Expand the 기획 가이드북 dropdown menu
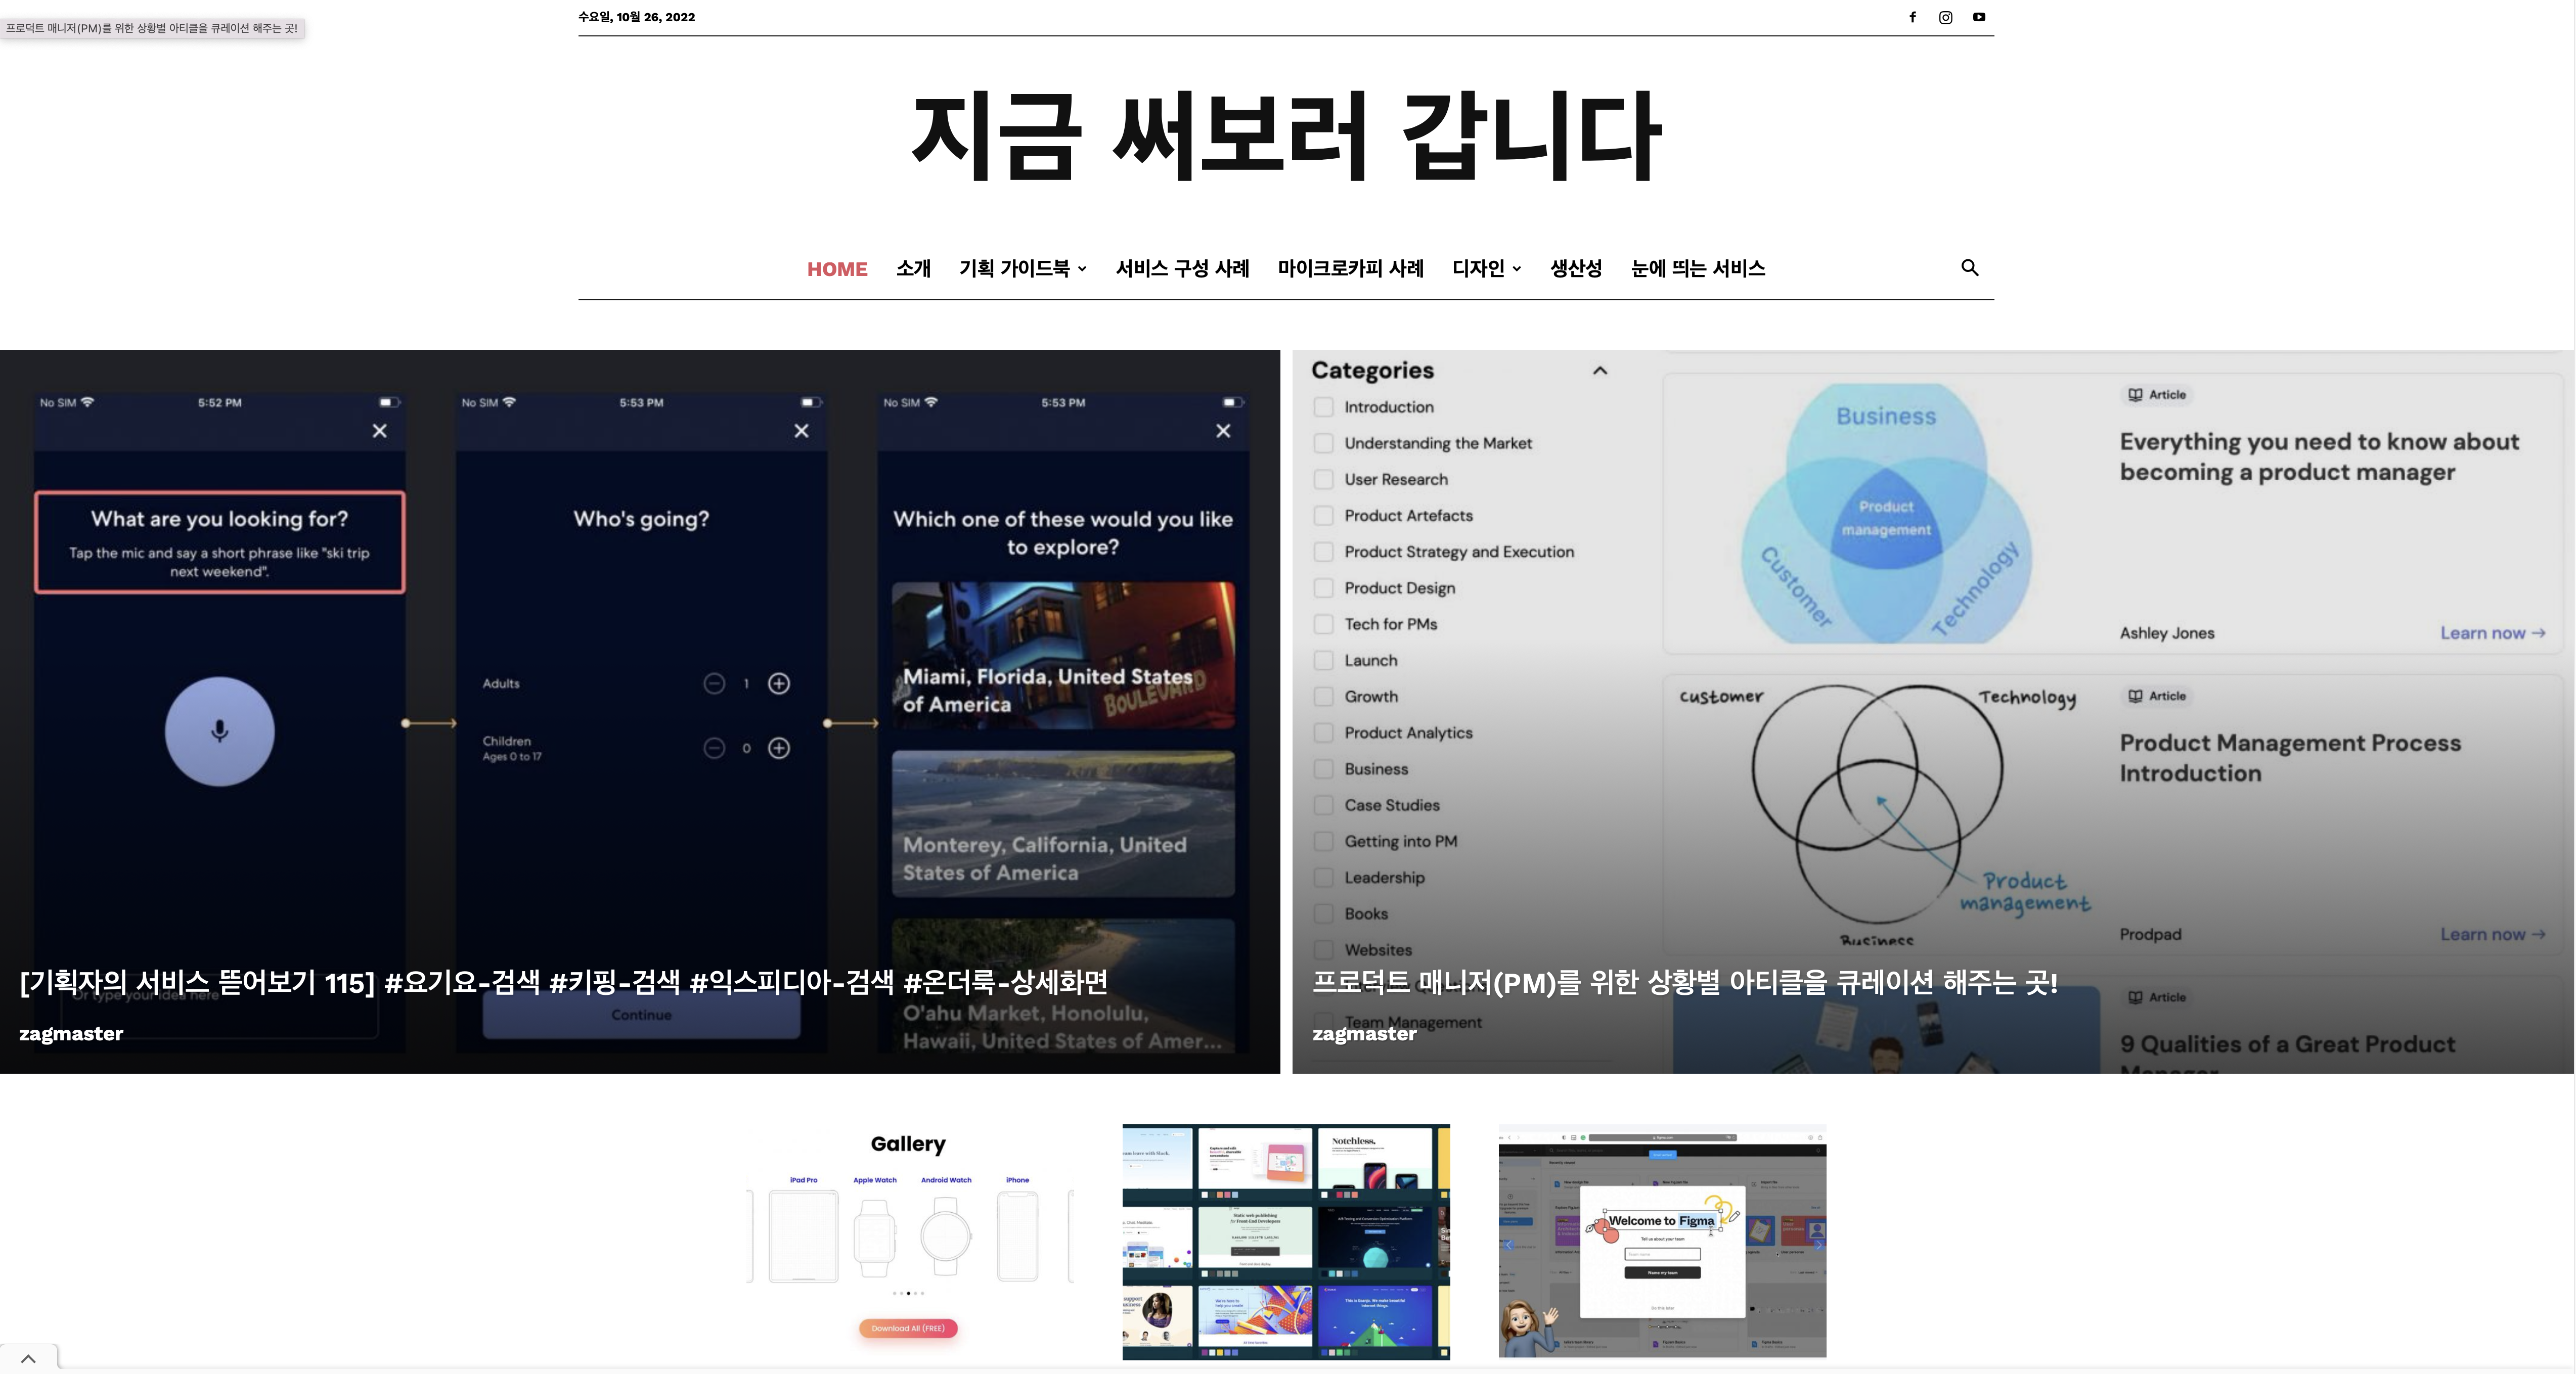Image resolution: width=2576 pixels, height=1374 pixels. click(x=1022, y=268)
